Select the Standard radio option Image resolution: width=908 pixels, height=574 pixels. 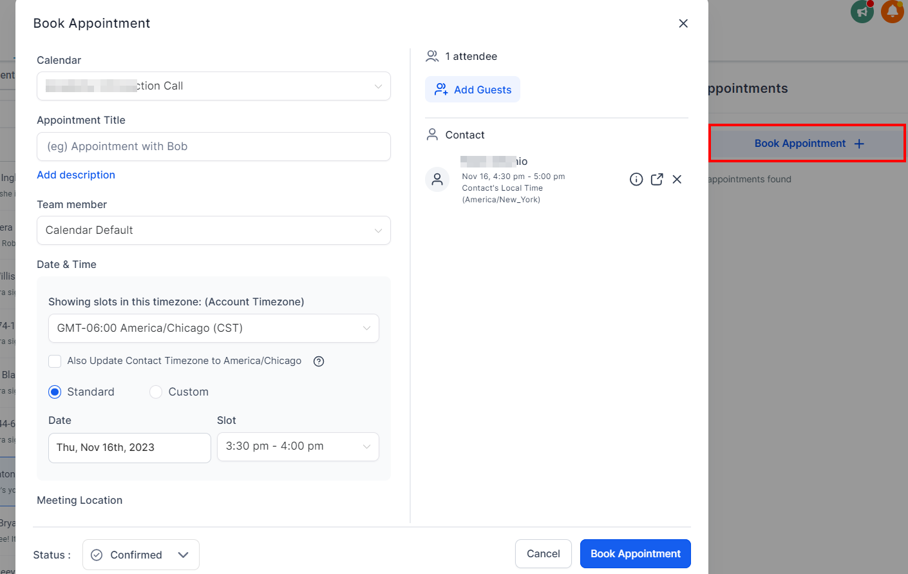point(55,392)
